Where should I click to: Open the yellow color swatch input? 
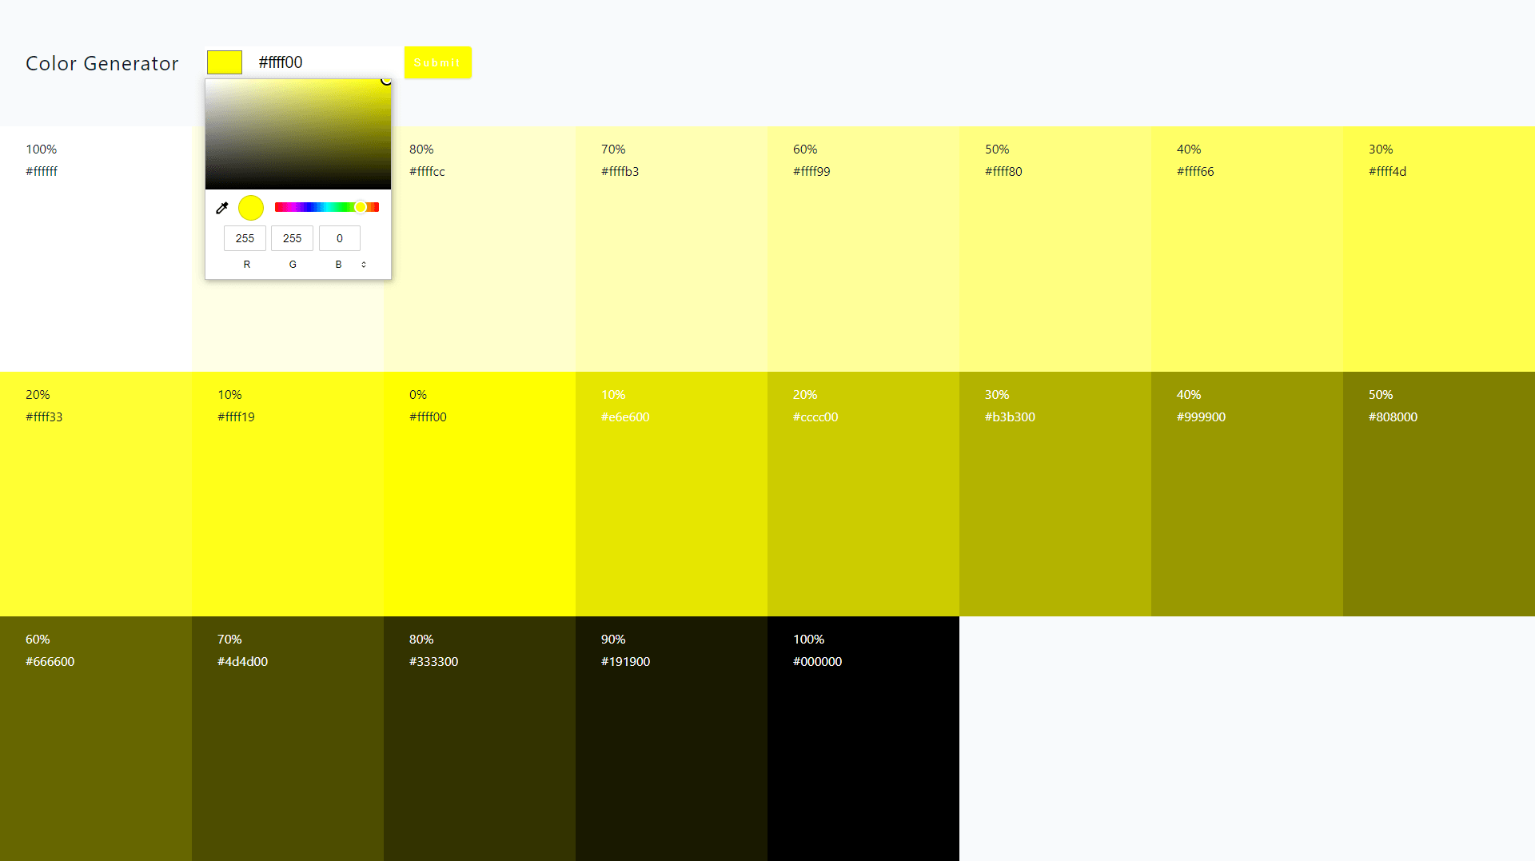tap(225, 62)
